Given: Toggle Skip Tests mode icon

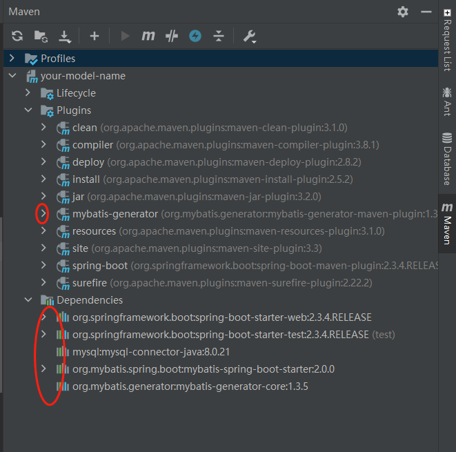Looking at the screenshot, I should (172, 36).
